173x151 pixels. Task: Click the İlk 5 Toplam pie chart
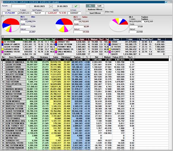click(119, 25)
